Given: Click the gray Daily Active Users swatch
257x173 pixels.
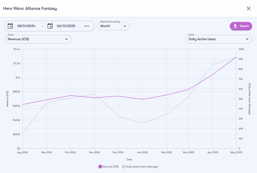Looking at the screenshot, I should click(x=123, y=166).
